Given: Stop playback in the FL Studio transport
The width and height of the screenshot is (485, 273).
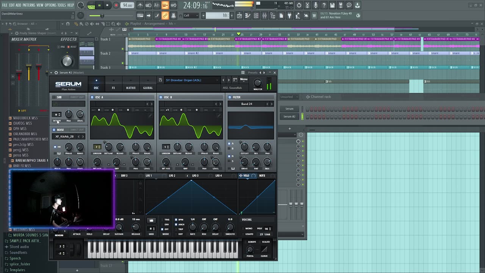Looking at the screenshot, I should 107,5.
